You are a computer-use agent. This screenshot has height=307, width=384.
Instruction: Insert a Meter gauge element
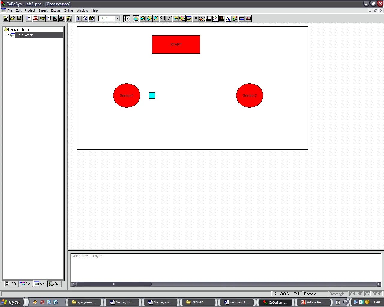pos(235,19)
